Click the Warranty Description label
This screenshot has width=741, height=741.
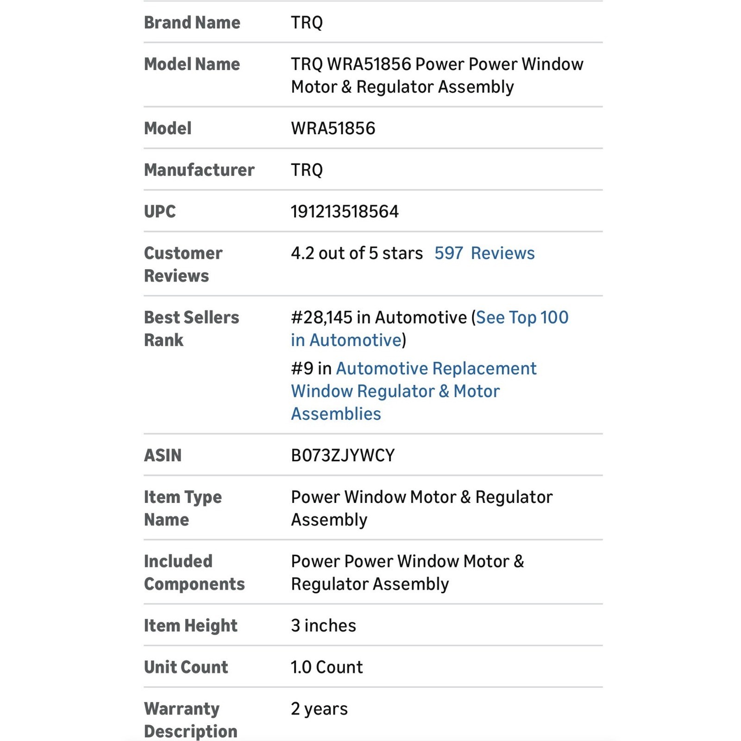pyautogui.click(x=190, y=720)
